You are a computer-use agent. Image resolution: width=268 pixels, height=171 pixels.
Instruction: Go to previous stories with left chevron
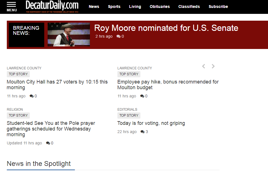tap(203, 66)
